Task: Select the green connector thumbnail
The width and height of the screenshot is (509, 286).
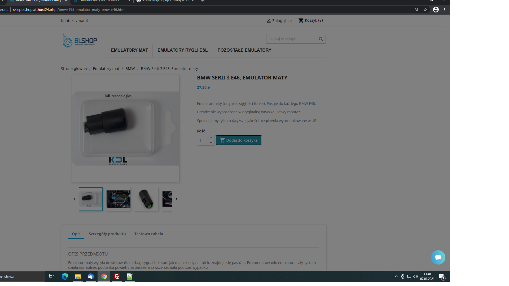Action: [146, 199]
